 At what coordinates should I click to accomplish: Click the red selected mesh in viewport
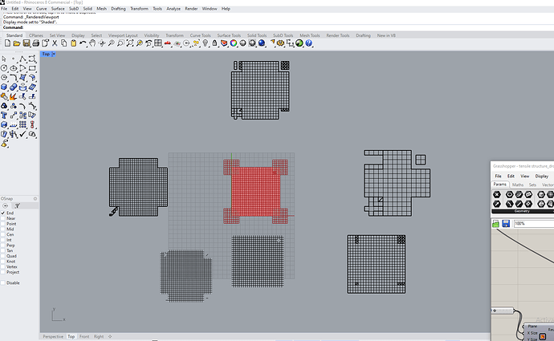point(255,191)
